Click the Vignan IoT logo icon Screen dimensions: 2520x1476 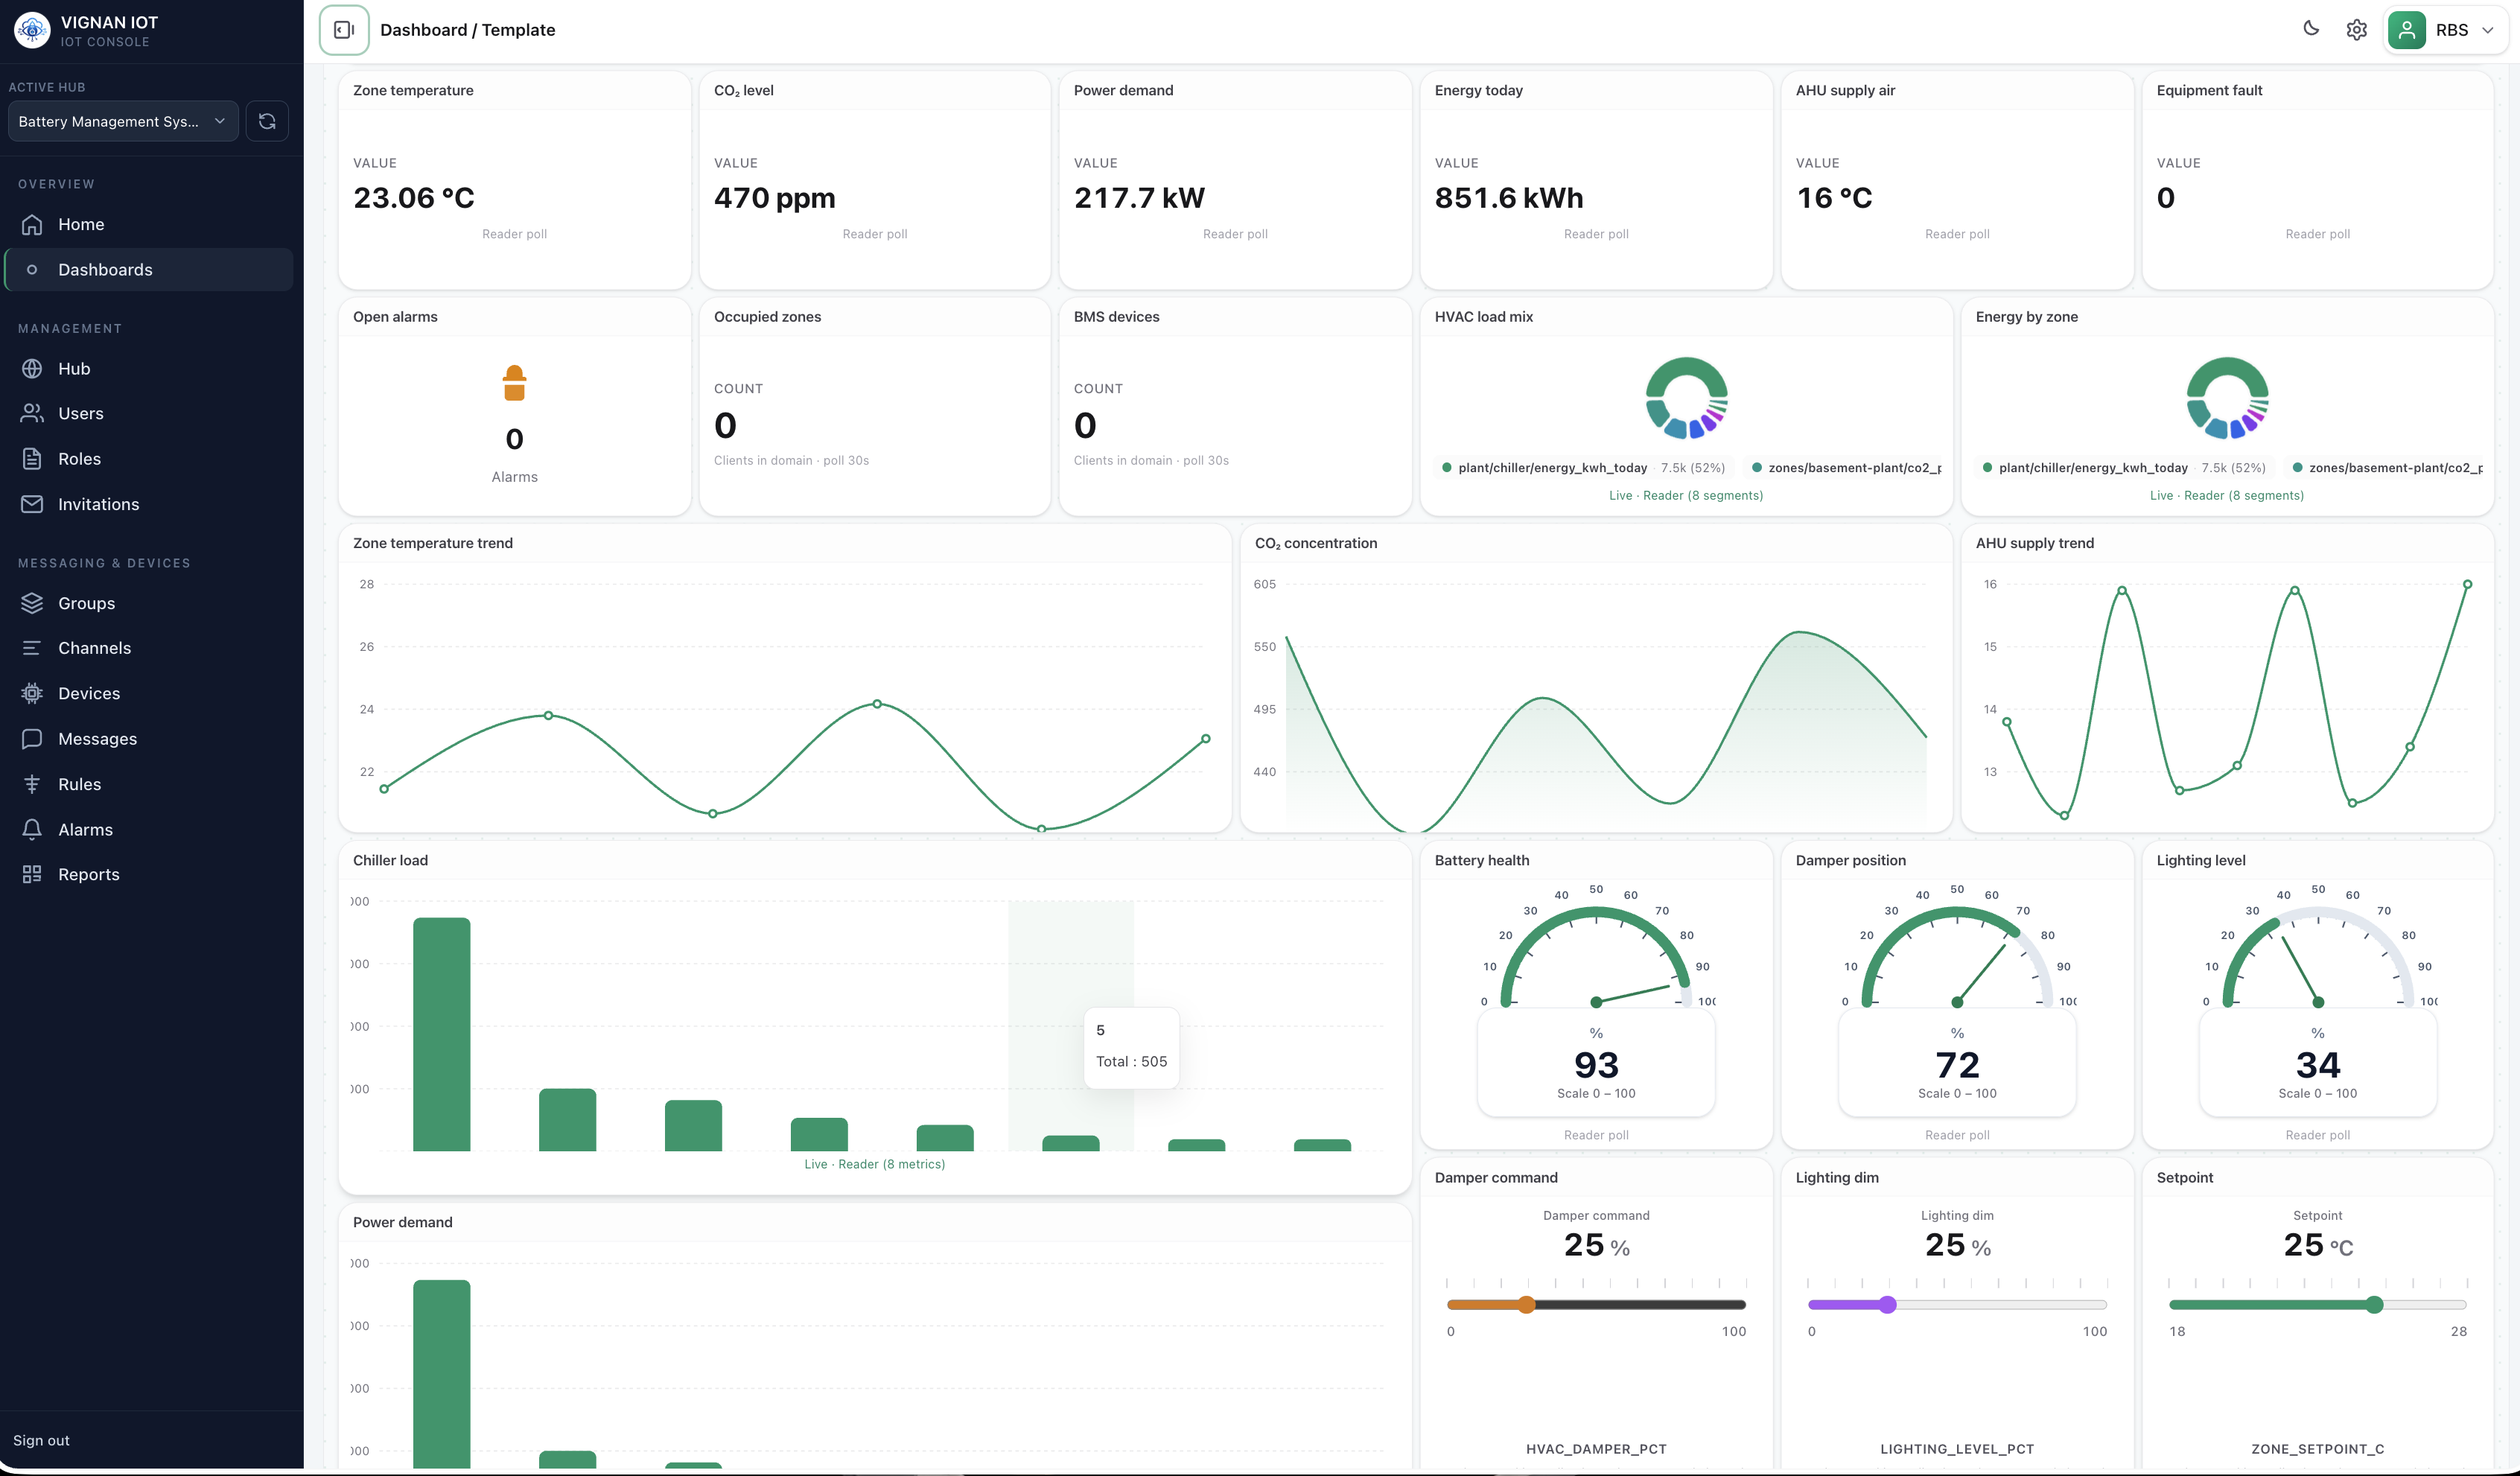point(32,30)
